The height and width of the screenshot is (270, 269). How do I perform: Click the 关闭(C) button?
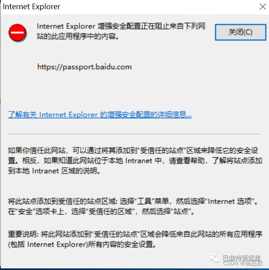[x=241, y=32]
